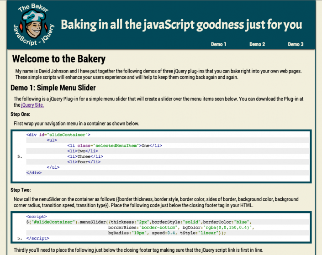Click the opening <script> code line

coord(37,217)
